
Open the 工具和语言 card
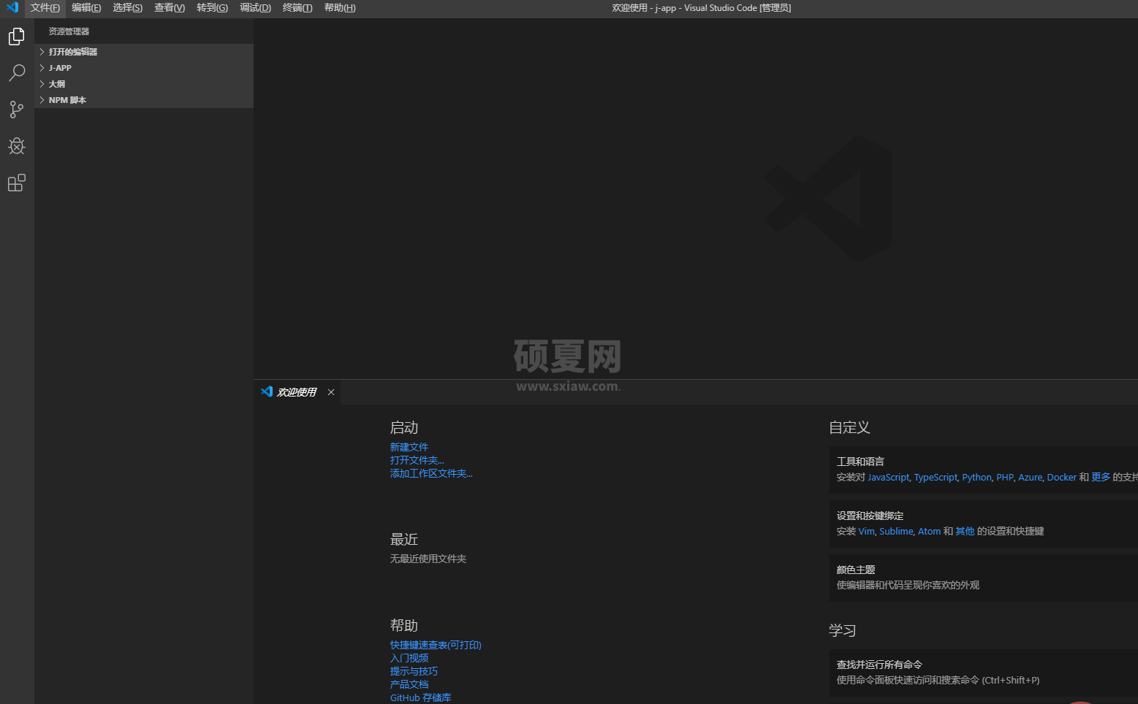point(984,470)
